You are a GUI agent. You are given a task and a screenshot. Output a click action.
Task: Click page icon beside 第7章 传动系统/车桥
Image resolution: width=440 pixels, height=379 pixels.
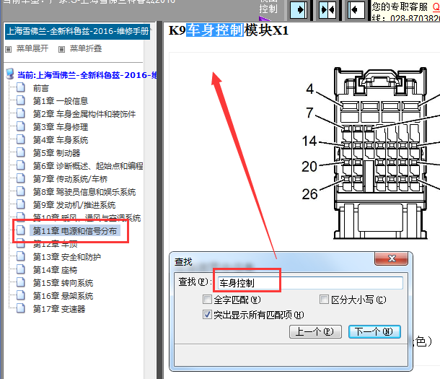click(x=21, y=178)
